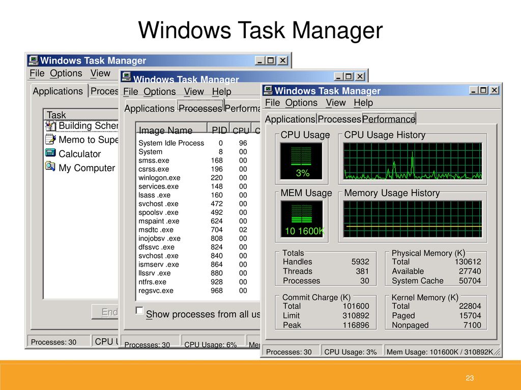The image size is (521, 390).
Task: Click the back window's title bar icon
Action: point(33,60)
